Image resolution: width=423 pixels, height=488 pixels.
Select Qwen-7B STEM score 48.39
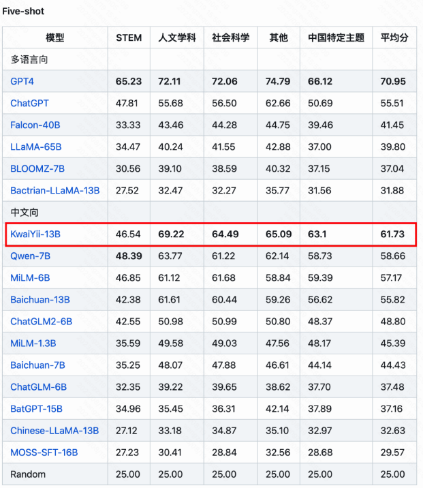pyautogui.click(x=129, y=256)
